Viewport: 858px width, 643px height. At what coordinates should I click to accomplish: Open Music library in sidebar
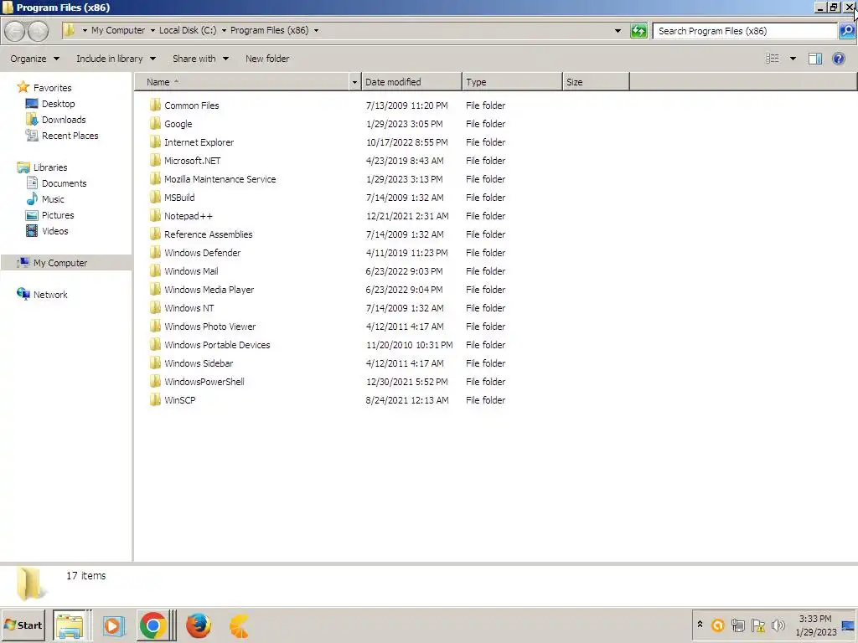pyautogui.click(x=53, y=199)
